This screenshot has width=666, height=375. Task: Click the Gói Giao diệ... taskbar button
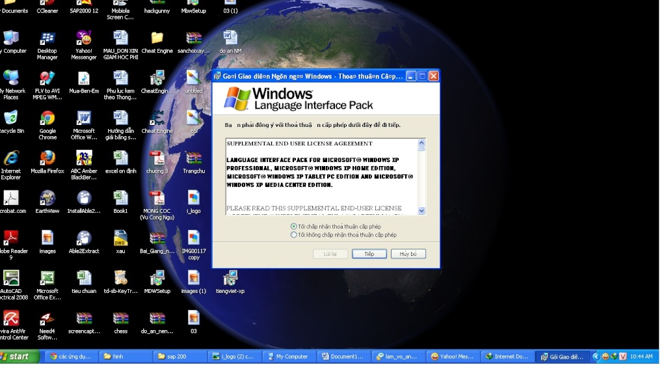pyautogui.click(x=563, y=356)
